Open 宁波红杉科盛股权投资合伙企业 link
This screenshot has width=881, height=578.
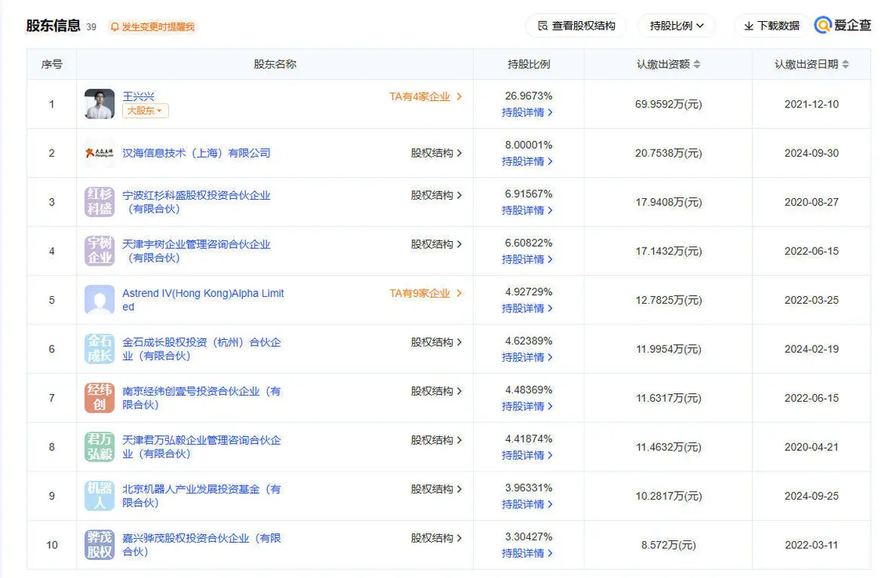pyautogui.click(x=196, y=201)
